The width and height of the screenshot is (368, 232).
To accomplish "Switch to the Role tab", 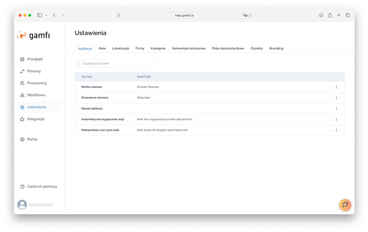I will pyautogui.click(x=102, y=48).
